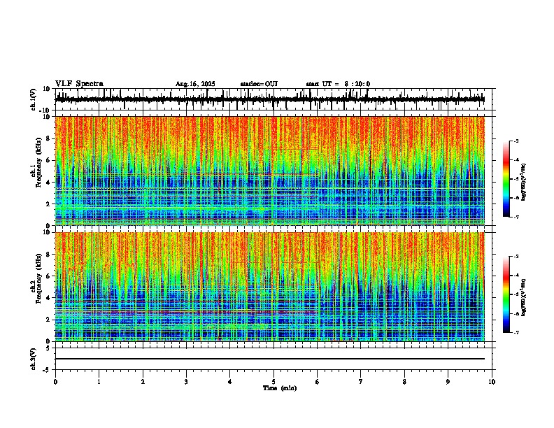Screen dimensions: 554x428
Task: Click time axis tick label "0"
Action: click(55, 382)
